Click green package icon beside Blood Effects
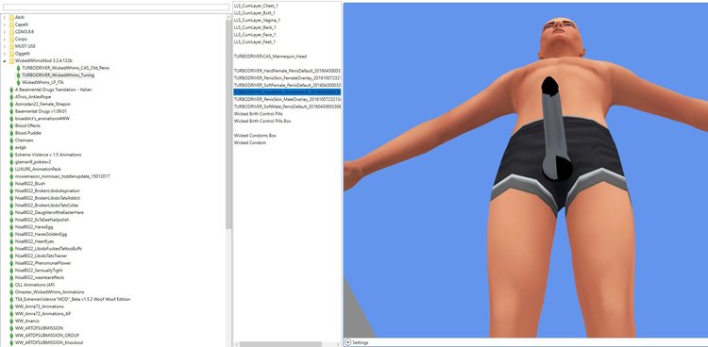 (x=11, y=126)
